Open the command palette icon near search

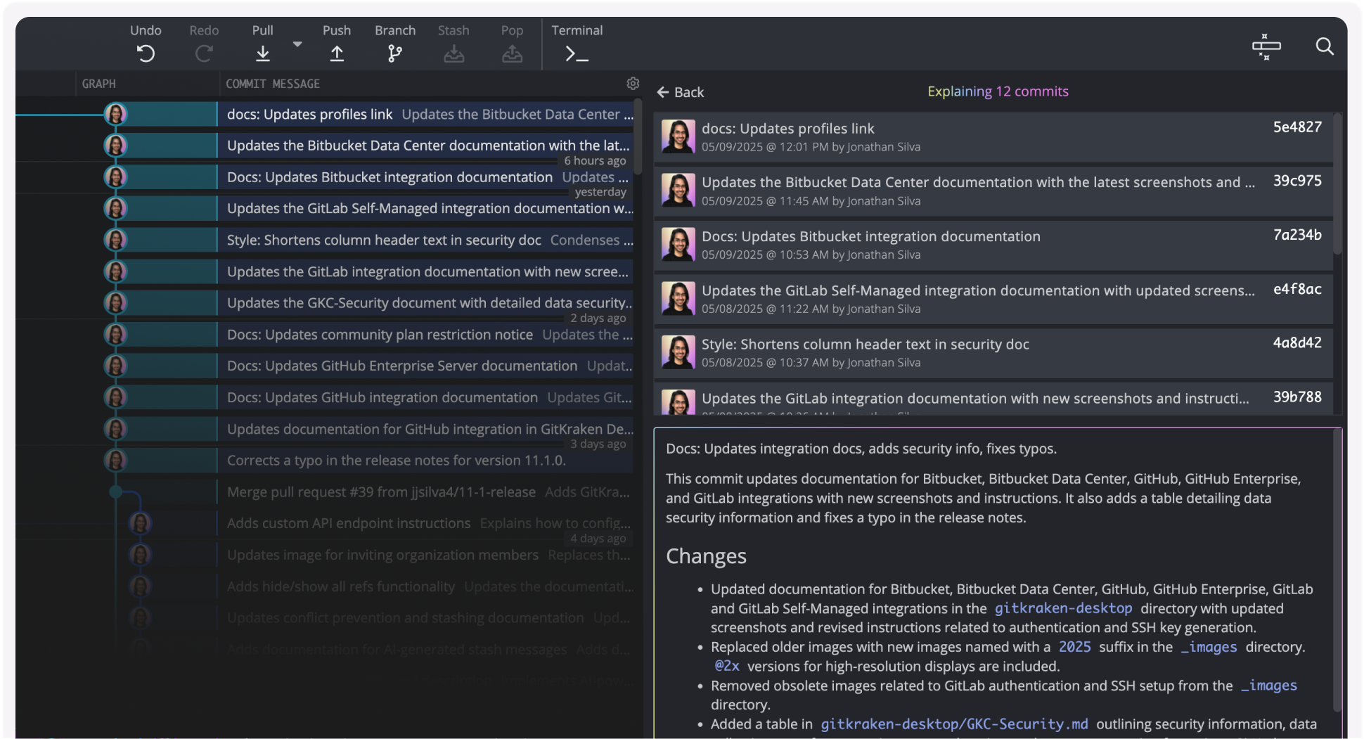pos(1266,46)
